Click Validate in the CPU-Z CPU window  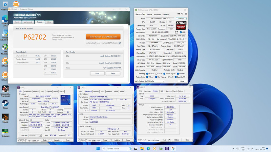(57, 140)
